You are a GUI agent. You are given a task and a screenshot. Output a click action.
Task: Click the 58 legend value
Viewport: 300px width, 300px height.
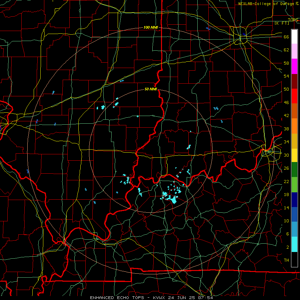(x=286, y=63)
